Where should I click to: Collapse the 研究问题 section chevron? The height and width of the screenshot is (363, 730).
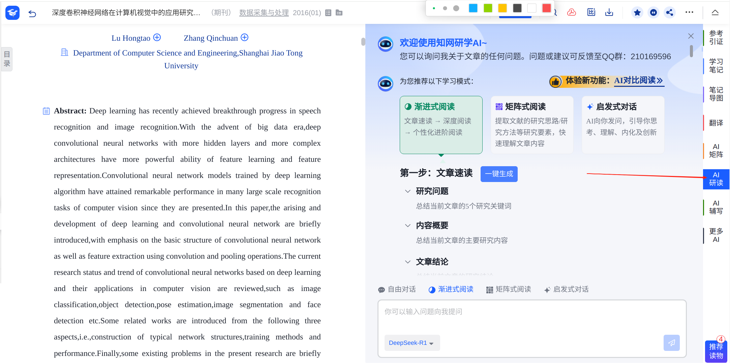[x=408, y=191]
